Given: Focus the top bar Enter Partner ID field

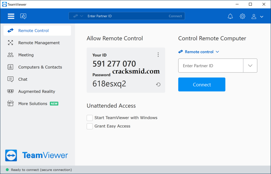Looking at the screenshot, I should [127, 16].
